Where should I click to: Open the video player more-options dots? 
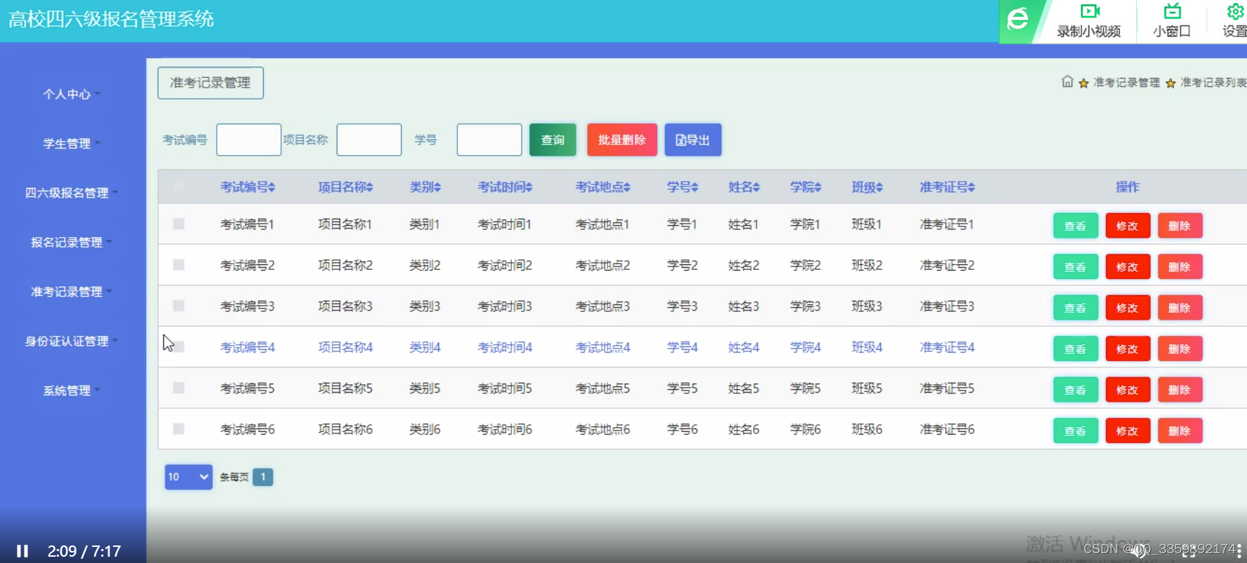pyautogui.click(x=1239, y=551)
